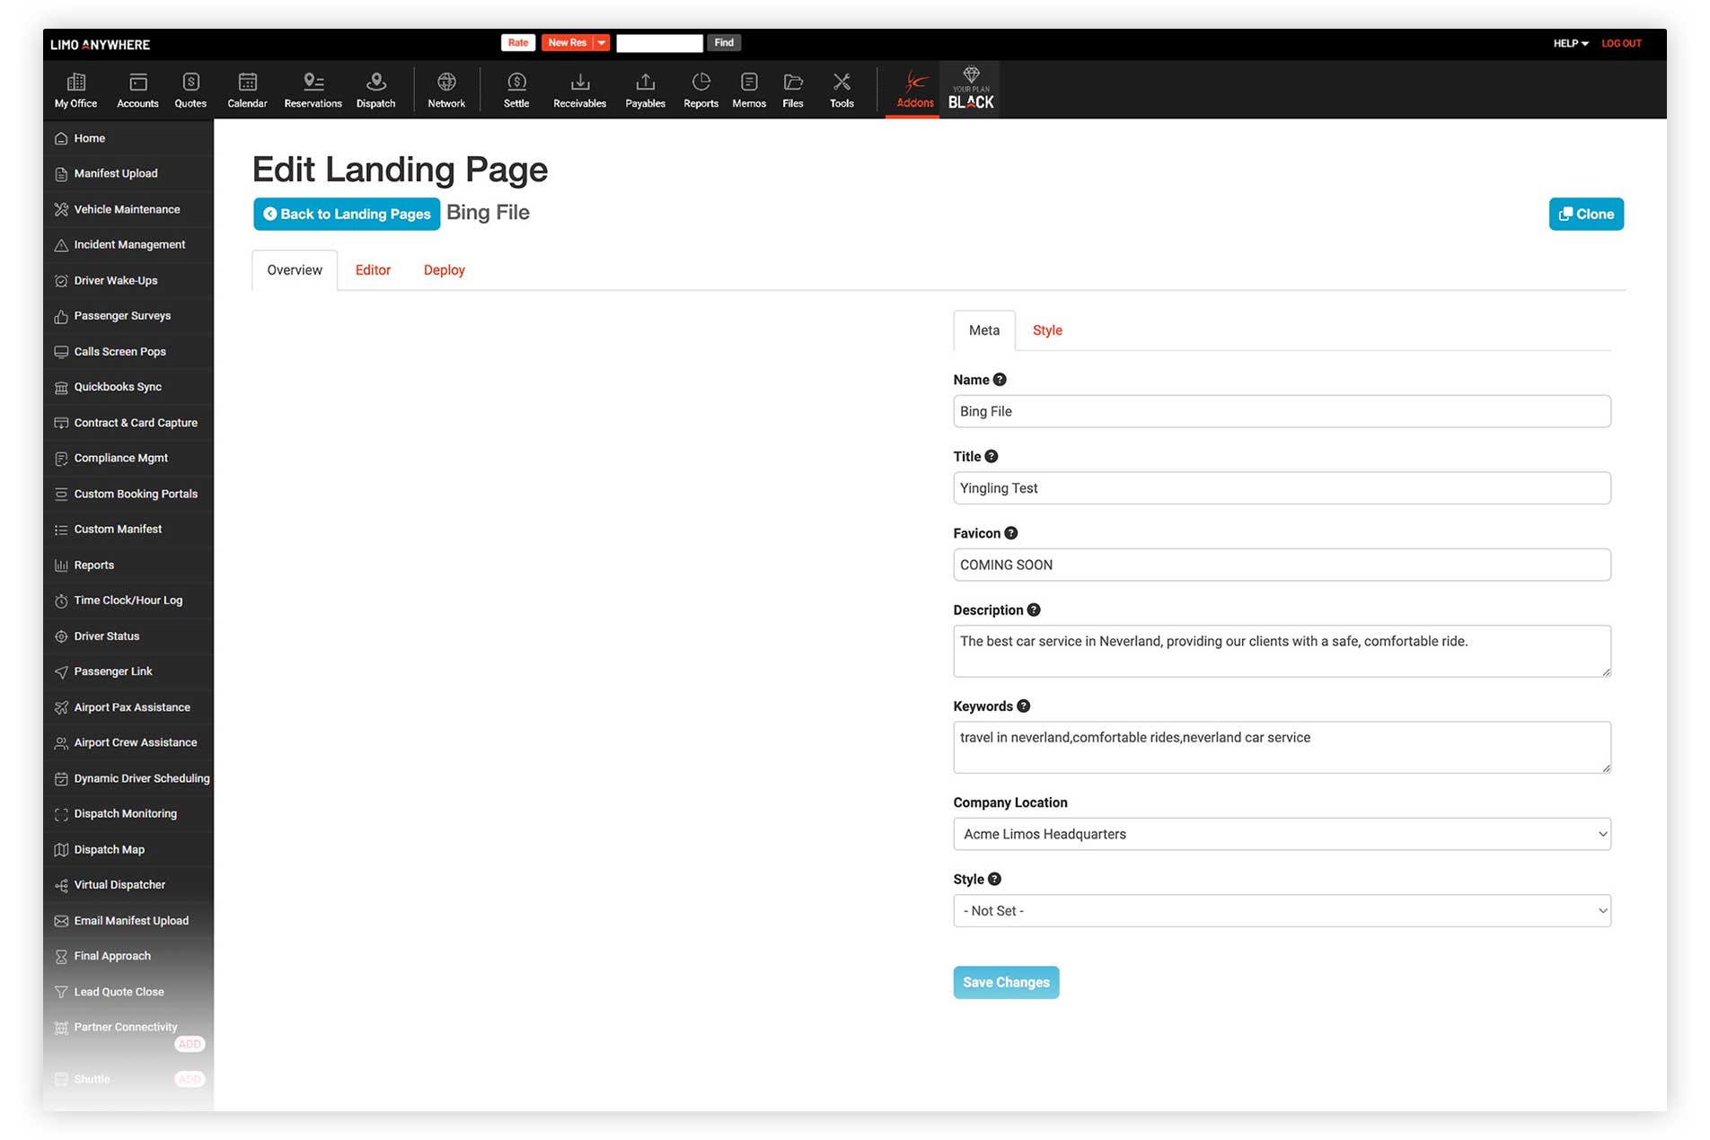This screenshot has width=1710, height=1140.
Task: Clone this landing page
Action: tap(1585, 214)
